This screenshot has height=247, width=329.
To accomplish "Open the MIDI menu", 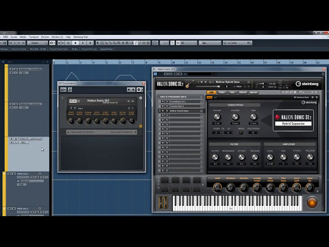I will [x=5, y=37].
